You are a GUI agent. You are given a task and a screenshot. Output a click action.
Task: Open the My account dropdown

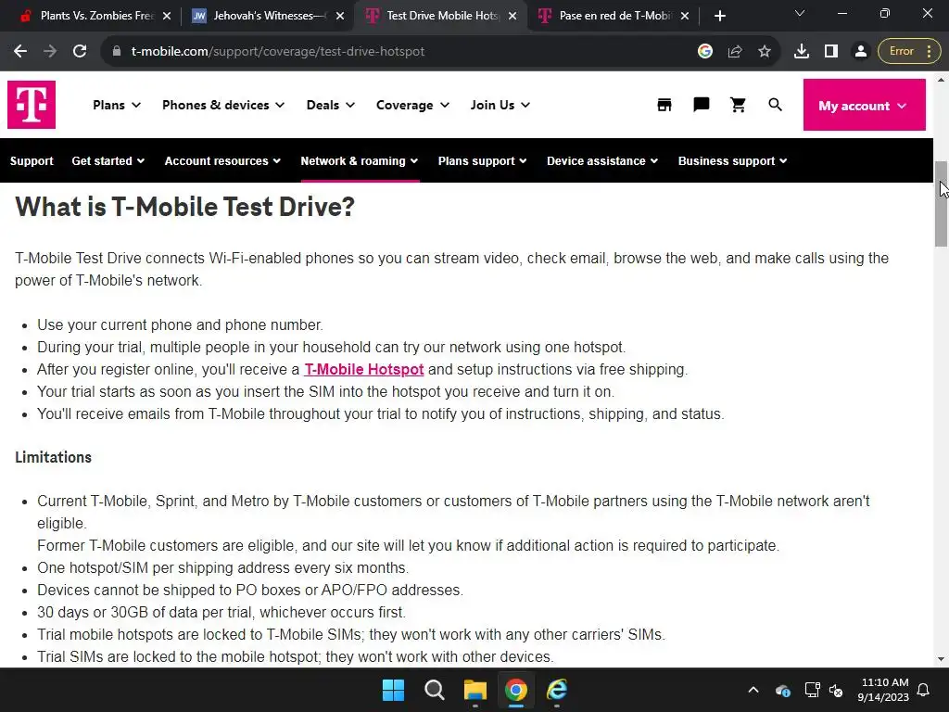pyautogui.click(x=865, y=105)
